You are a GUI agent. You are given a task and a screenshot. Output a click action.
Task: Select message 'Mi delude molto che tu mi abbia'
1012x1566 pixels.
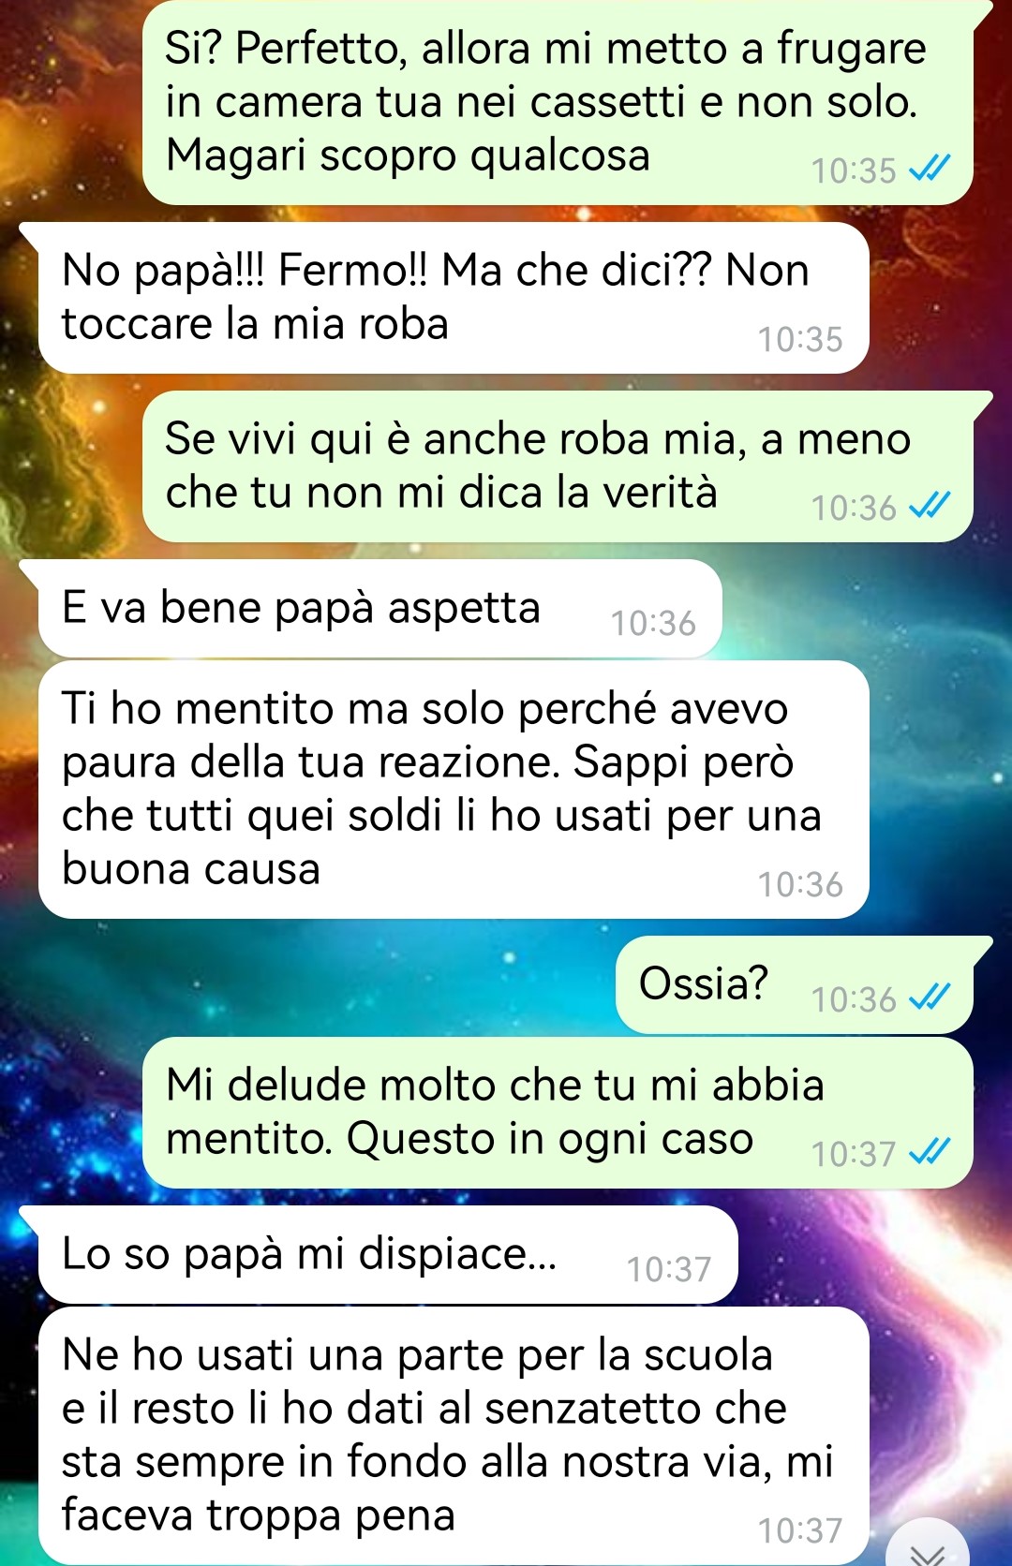pos(558,1113)
